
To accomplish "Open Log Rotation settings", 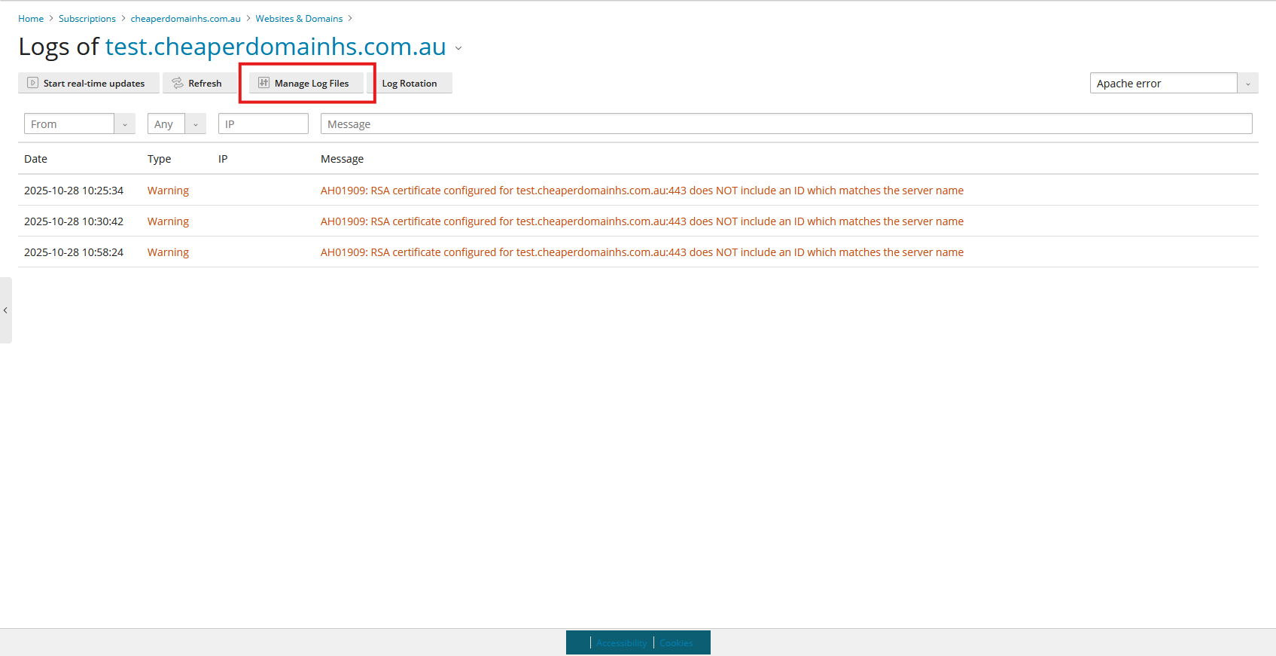I will [x=409, y=84].
